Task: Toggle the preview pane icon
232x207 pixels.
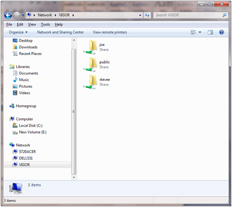Action: (x=210, y=33)
